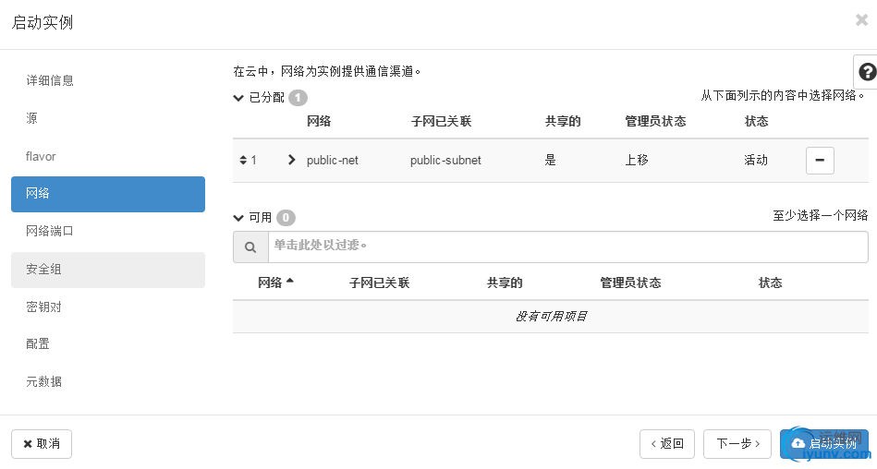Expand public-net row details chevron
This screenshot has height=469, width=877.
click(x=292, y=160)
